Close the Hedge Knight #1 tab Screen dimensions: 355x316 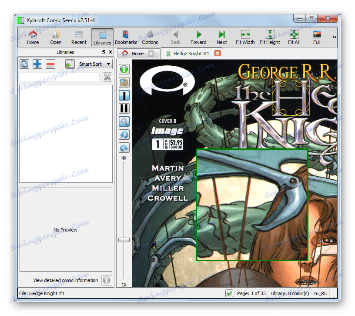218,53
